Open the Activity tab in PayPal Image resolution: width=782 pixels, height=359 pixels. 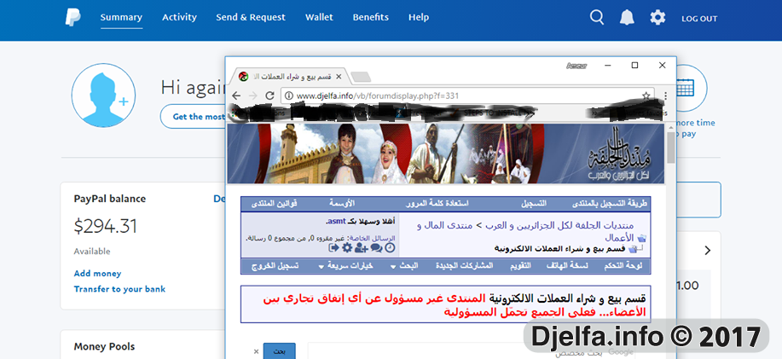tap(179, 17)
